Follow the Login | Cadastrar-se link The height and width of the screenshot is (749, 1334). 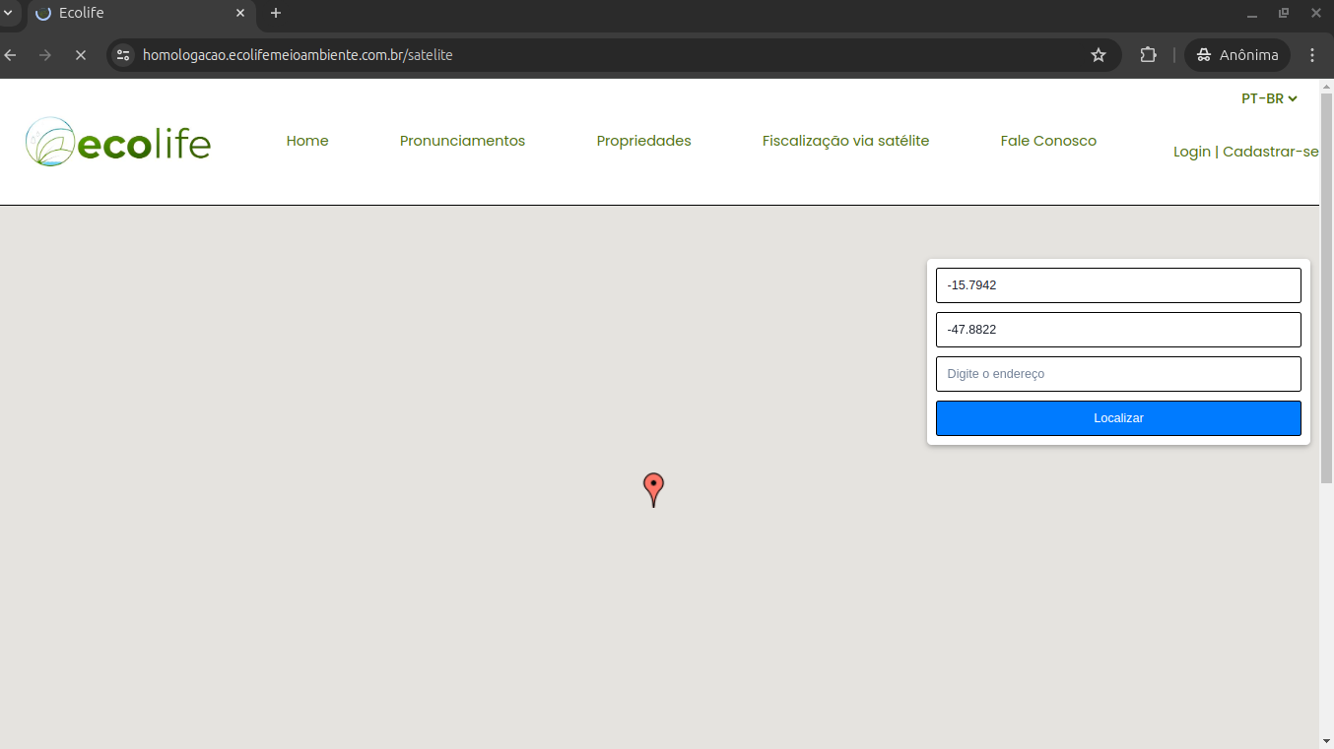[x=1245, y=152]
